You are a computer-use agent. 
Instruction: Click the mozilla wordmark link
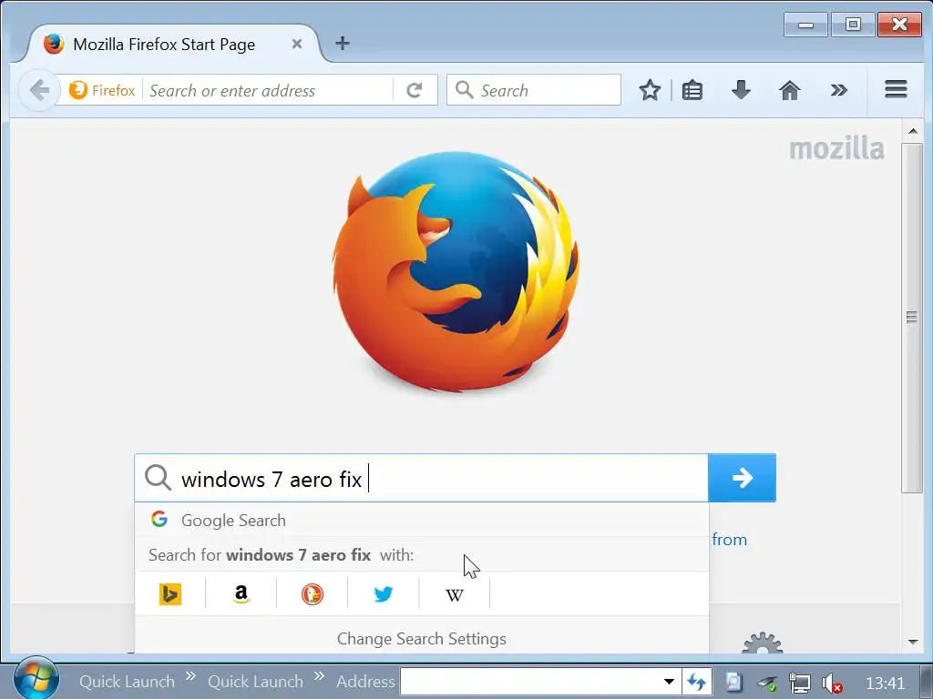[x=836, y=148]
